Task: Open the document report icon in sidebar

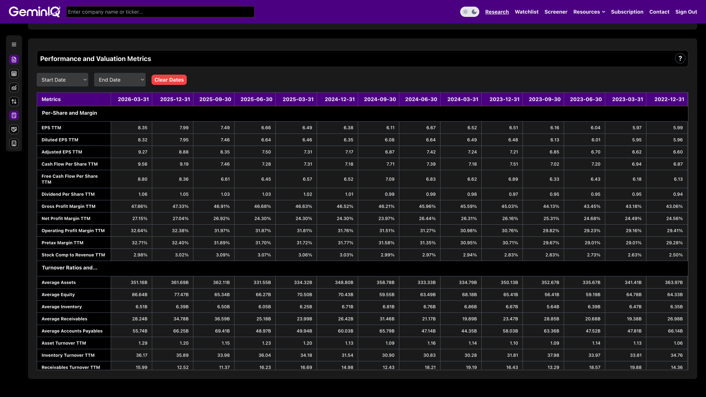Action: [14, 60]
